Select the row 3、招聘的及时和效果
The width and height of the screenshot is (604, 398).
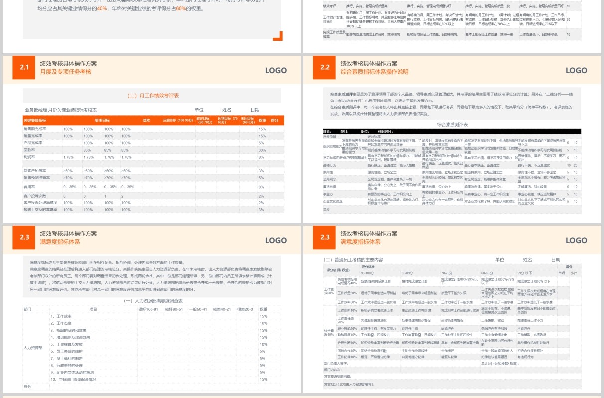(68, 330)
